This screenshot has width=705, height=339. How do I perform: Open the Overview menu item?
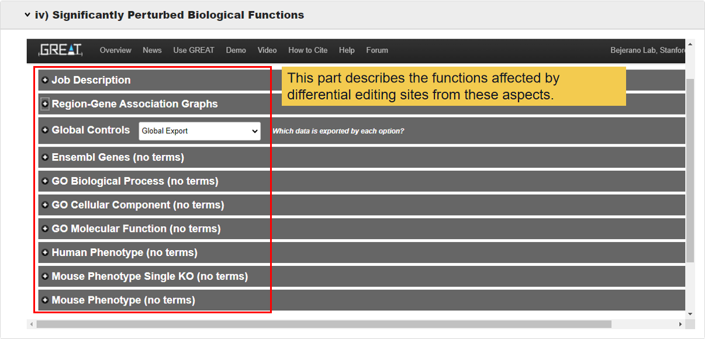pyautogui.click(x=115, y=50)
